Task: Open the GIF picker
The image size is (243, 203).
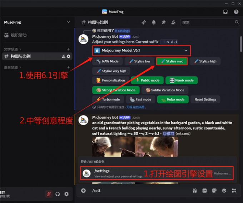Action: coord(204,191)
